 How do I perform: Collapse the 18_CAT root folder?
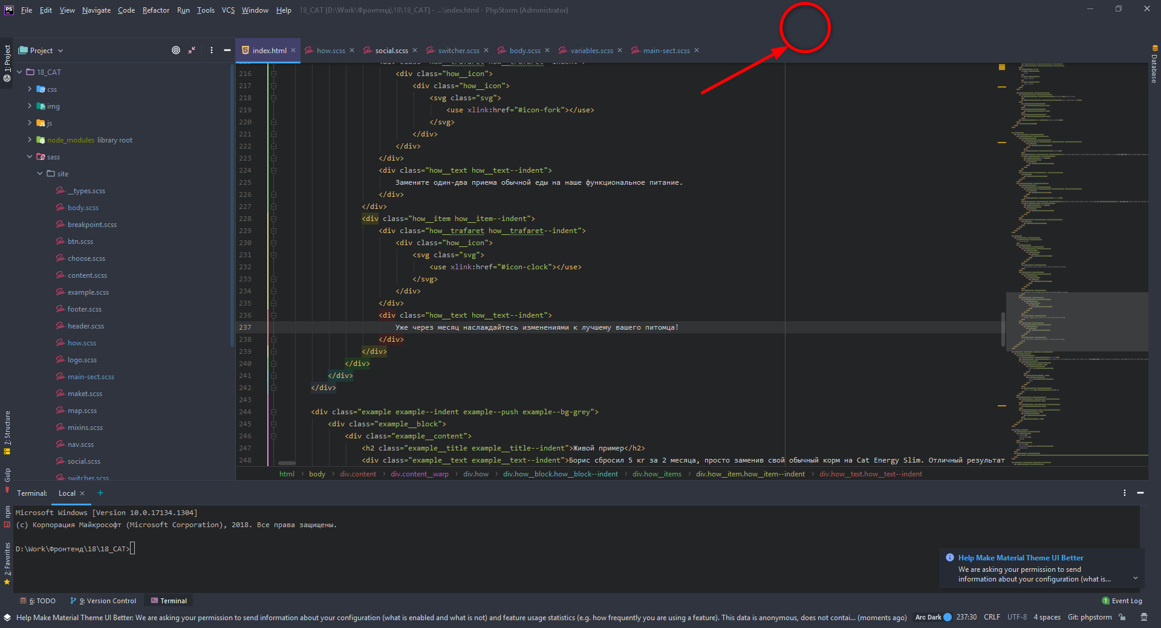19,72
